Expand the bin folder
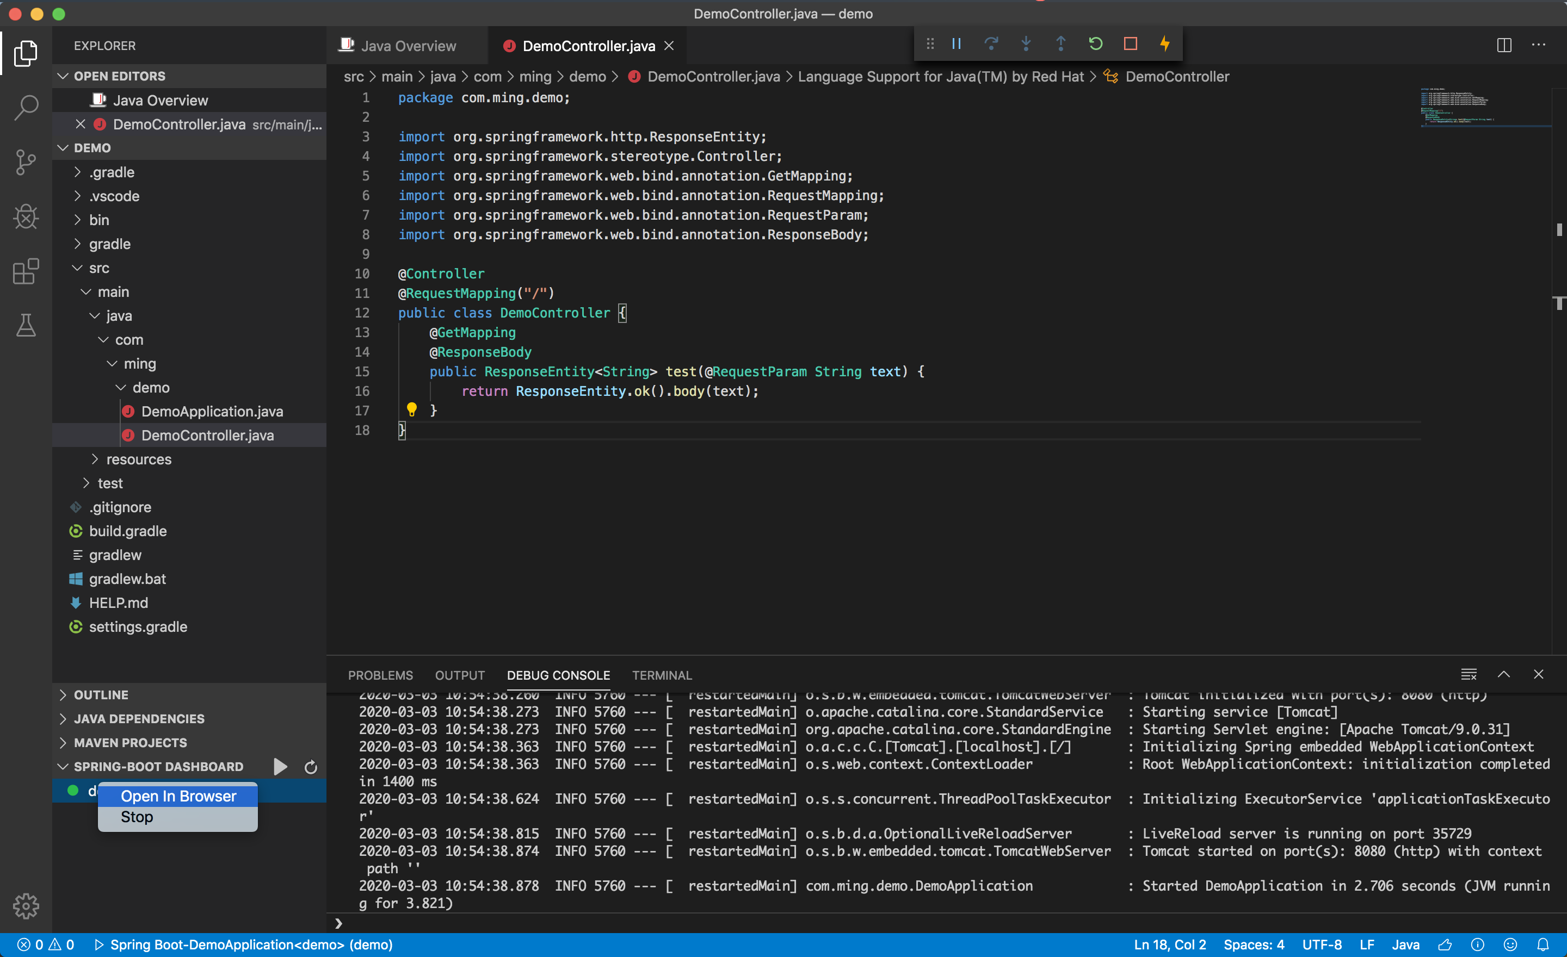Screen dimensions: 1567x957 (78, 220)
